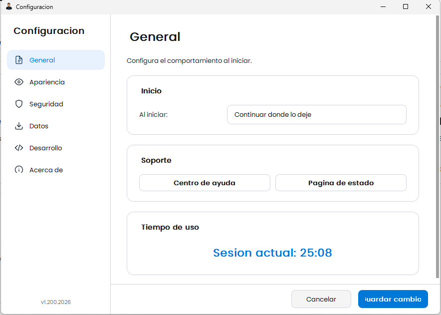441x315 pixels.
Task: Click the version label v1.200.2026
Action: click(56, 302)
